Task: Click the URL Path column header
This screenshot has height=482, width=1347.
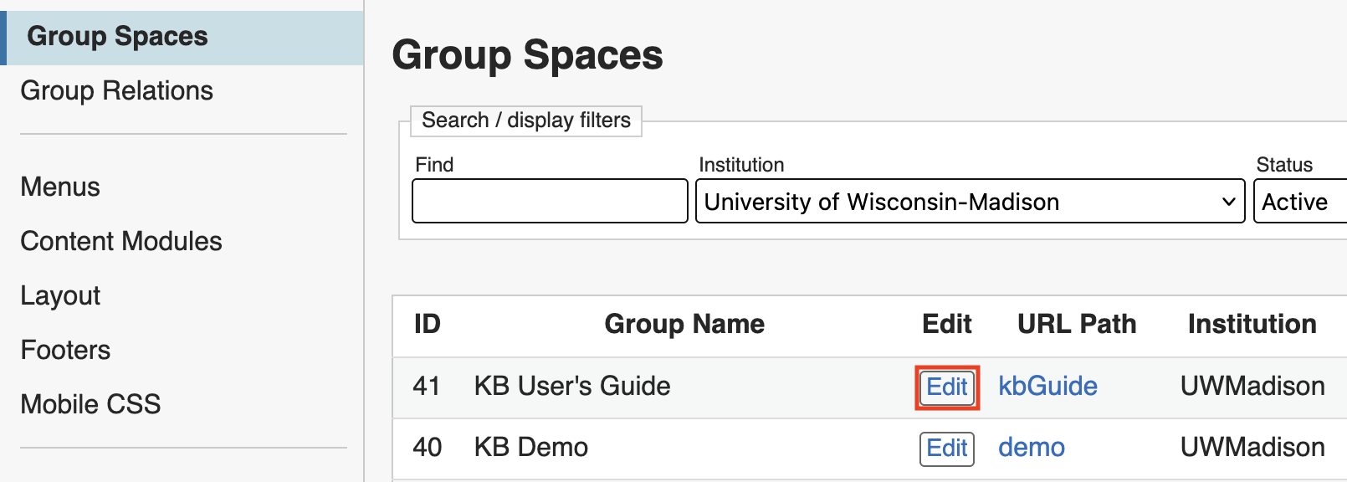Action: (1077, 324)
